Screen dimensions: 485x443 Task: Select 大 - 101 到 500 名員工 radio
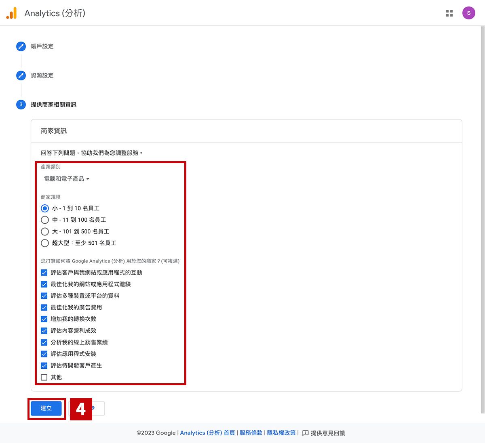[x=45, y=232]
